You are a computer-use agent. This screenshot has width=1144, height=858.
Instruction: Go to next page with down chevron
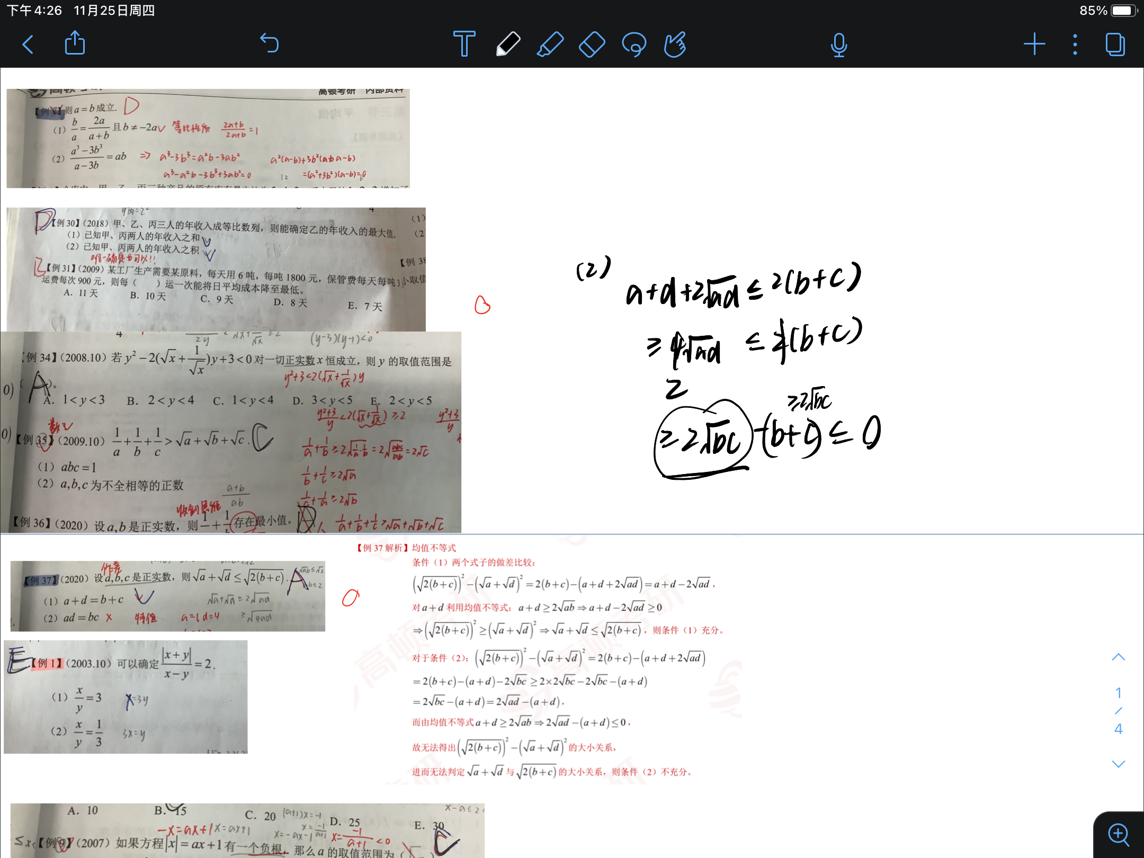point(1118,764)
